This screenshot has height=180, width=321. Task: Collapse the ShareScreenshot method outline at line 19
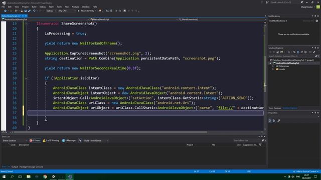pos(26,23)
